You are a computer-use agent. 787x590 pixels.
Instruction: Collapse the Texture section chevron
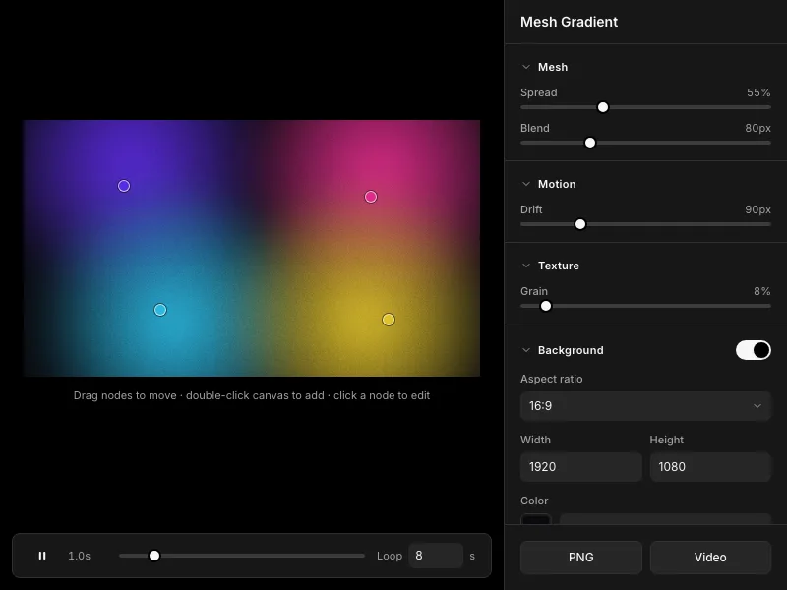click(x=526, y=265)
